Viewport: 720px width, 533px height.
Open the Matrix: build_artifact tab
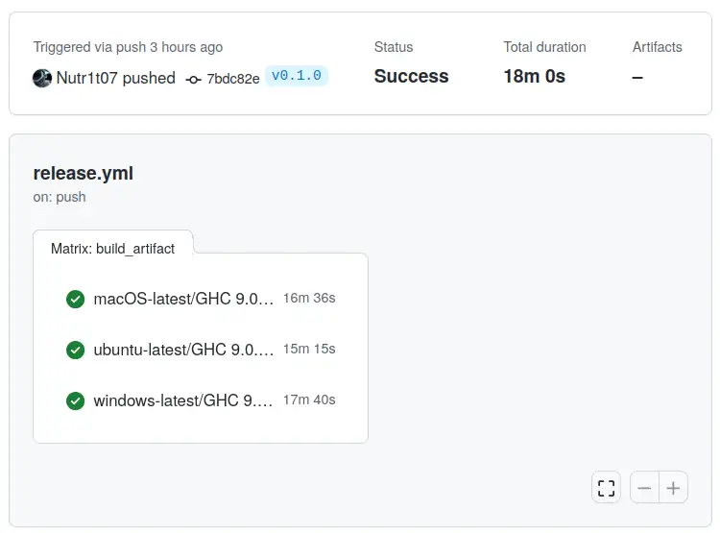tap(112, 248)
